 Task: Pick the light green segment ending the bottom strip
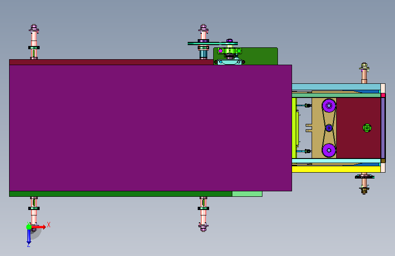(247, 194)
